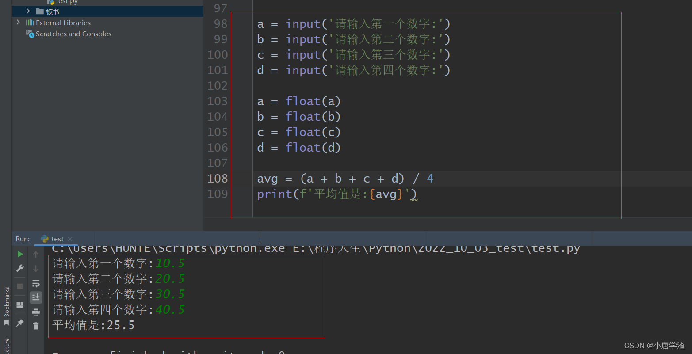Rerun 'test' with the green play icon

point(20,254)
